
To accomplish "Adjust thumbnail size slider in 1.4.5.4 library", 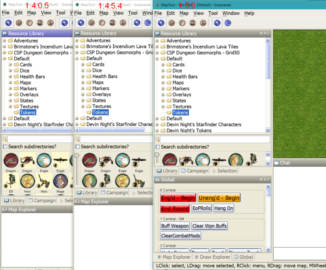I will [77, 156].
